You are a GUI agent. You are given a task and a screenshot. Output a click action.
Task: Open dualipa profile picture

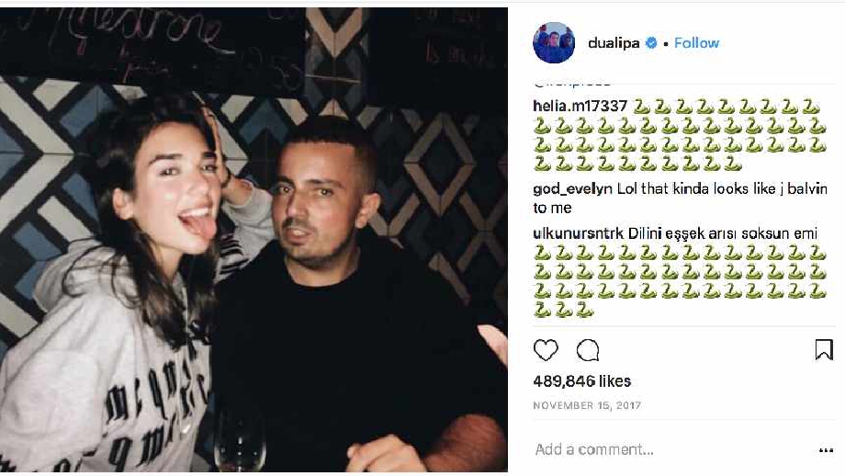pyautogui.click(x=554, y=42)
